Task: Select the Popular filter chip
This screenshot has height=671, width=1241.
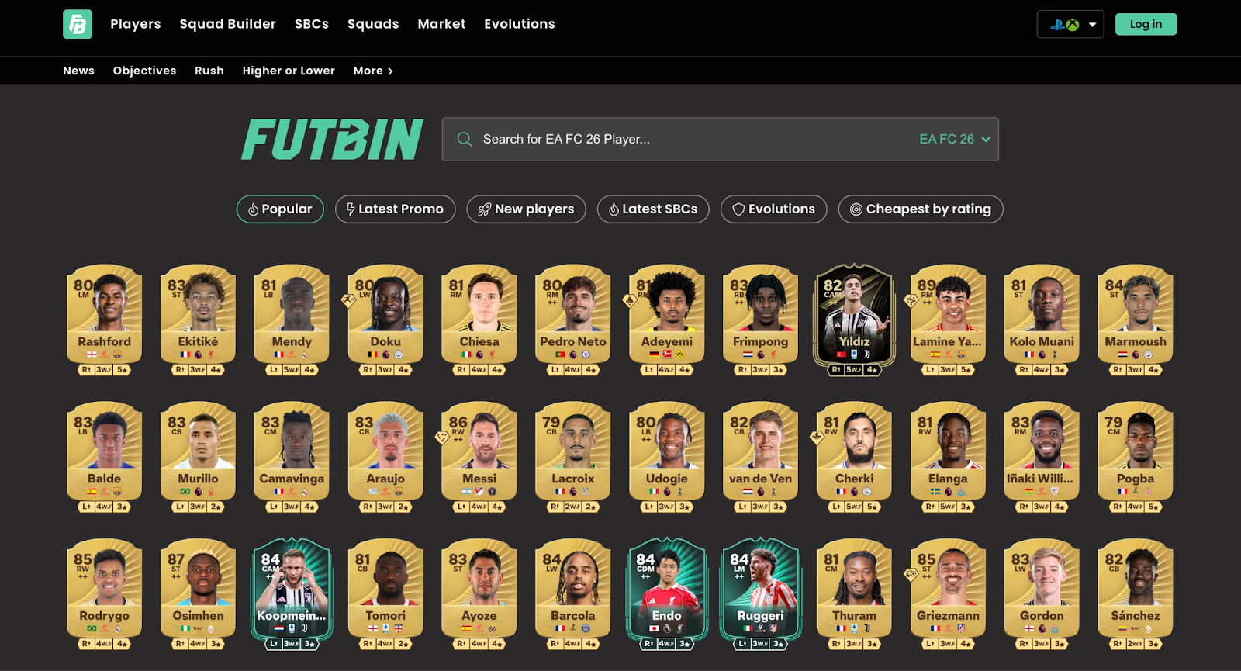Action: 280,209
